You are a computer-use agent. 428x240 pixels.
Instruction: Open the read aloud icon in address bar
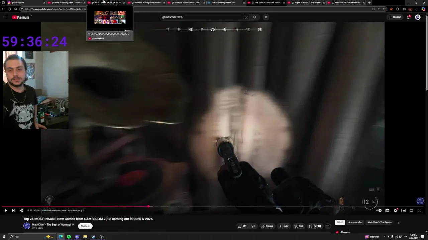tap(379, 9)
